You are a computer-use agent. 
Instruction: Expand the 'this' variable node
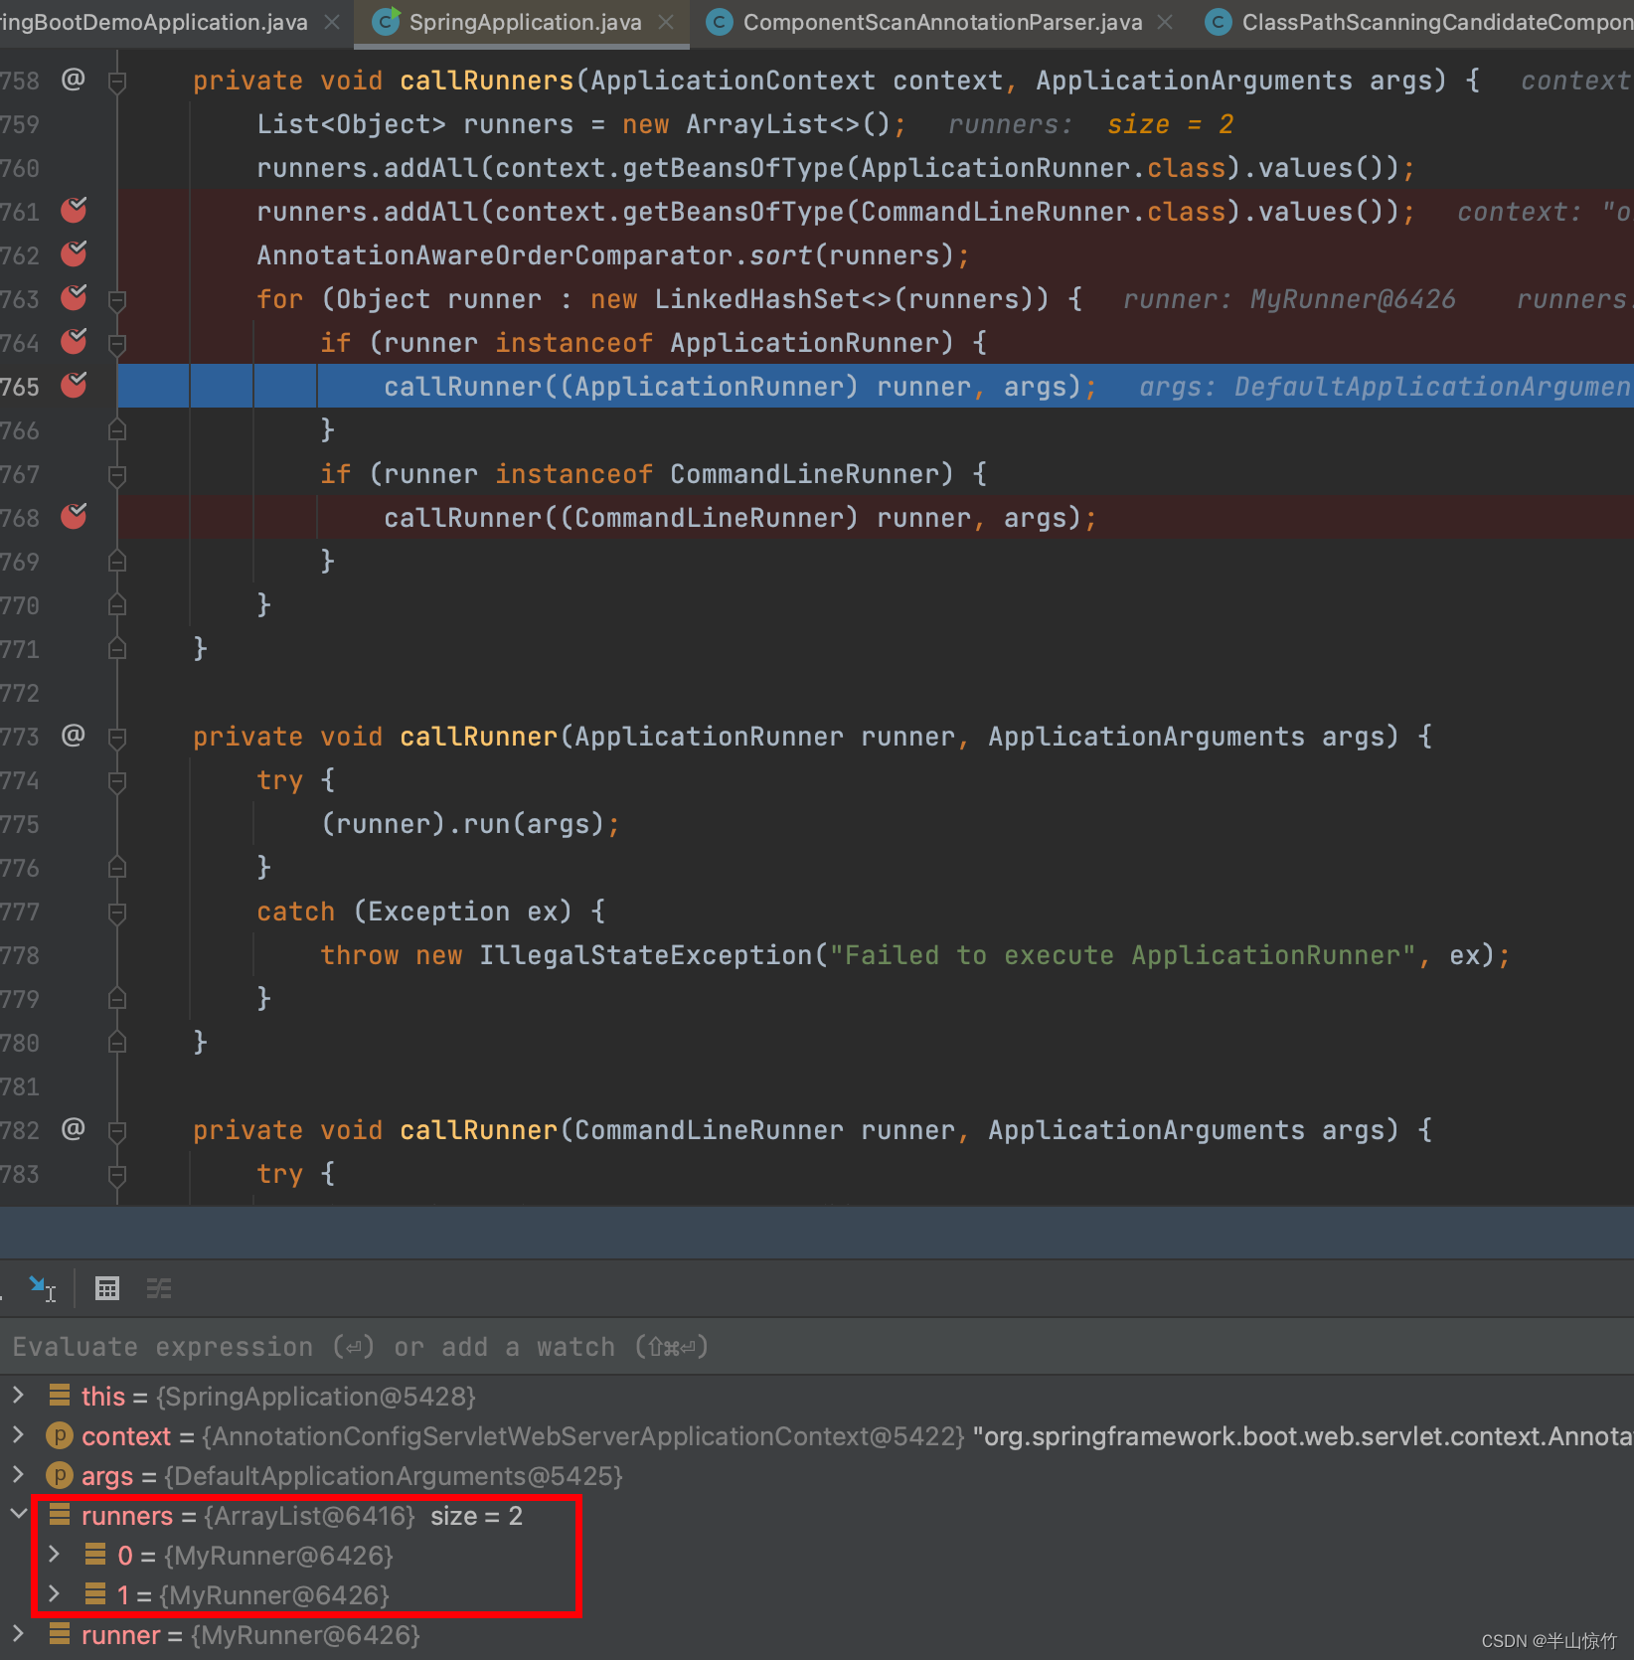coord(18,1396)
